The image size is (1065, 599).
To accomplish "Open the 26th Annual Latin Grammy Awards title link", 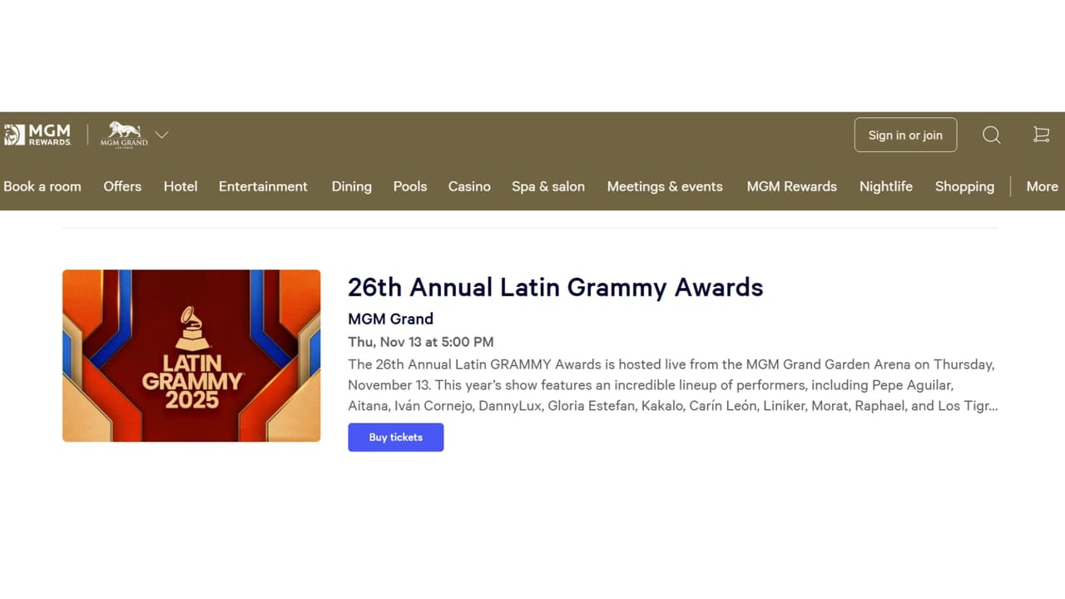I will pyautogui.click(x=555, y=287).
